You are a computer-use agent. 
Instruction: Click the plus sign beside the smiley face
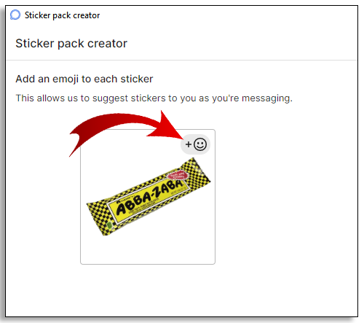[189, 144]
